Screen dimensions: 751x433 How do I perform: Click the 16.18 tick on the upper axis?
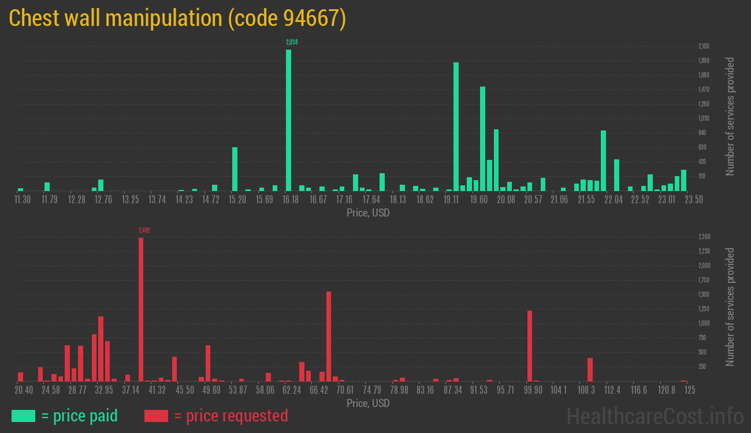tap(291, 200)
